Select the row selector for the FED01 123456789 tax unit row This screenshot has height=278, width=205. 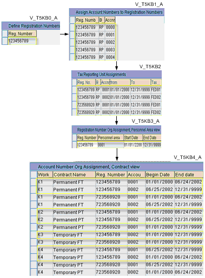coord(74,90)
